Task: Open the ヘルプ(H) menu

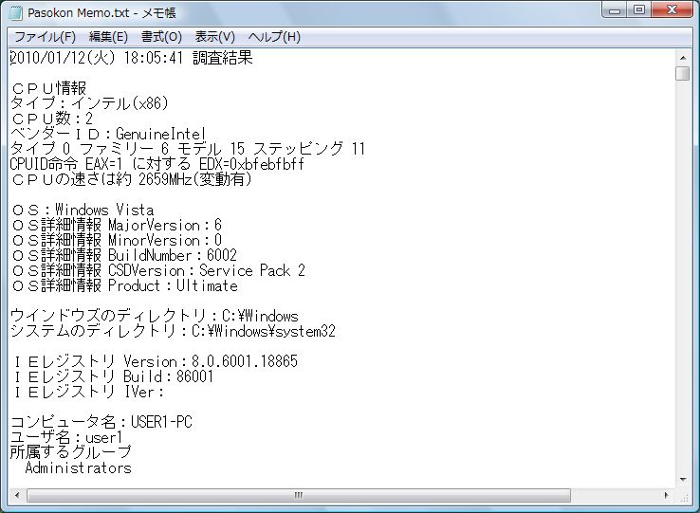Action: (x=274, y=37)
